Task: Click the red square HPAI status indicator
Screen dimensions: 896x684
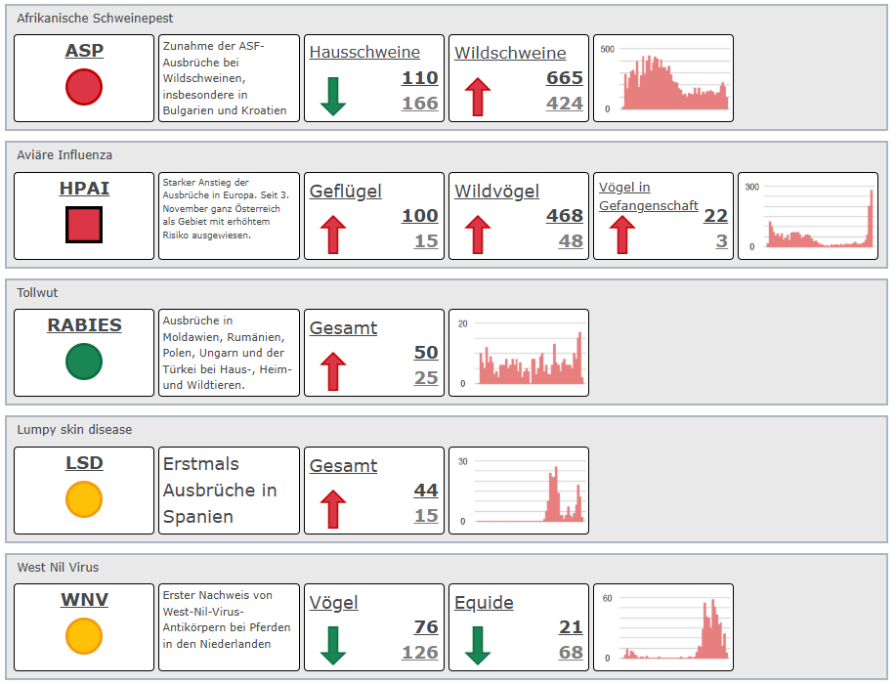Action: [84, 225]
